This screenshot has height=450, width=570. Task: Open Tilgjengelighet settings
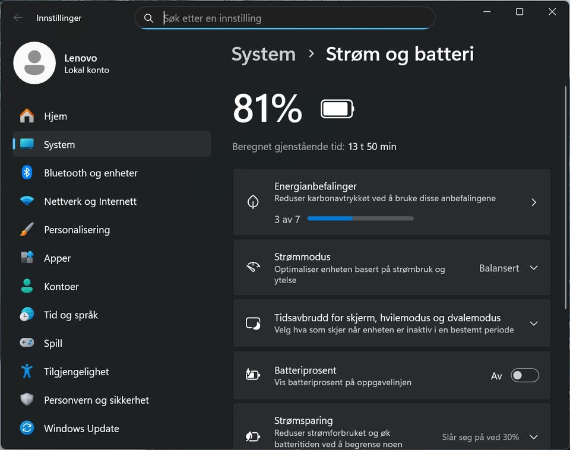(x=112, y=371)
